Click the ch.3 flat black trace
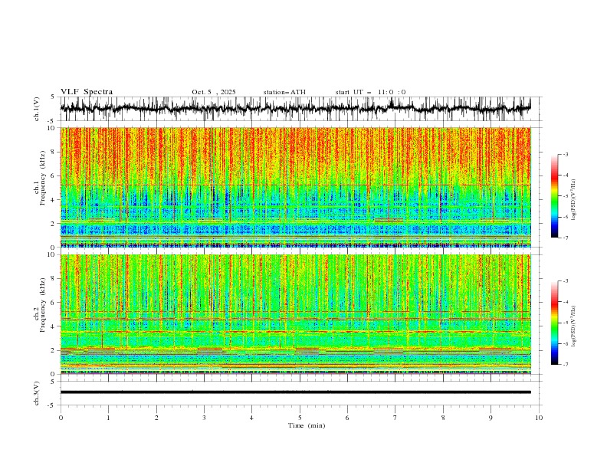 [295, 392]
